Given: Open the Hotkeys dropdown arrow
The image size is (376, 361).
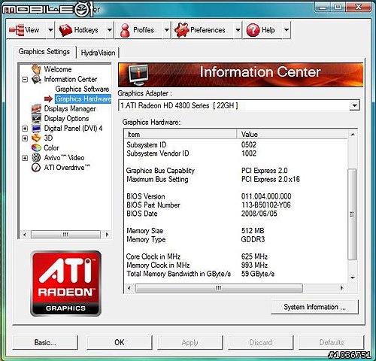Looking at the screenshot, I should (110, 30).
